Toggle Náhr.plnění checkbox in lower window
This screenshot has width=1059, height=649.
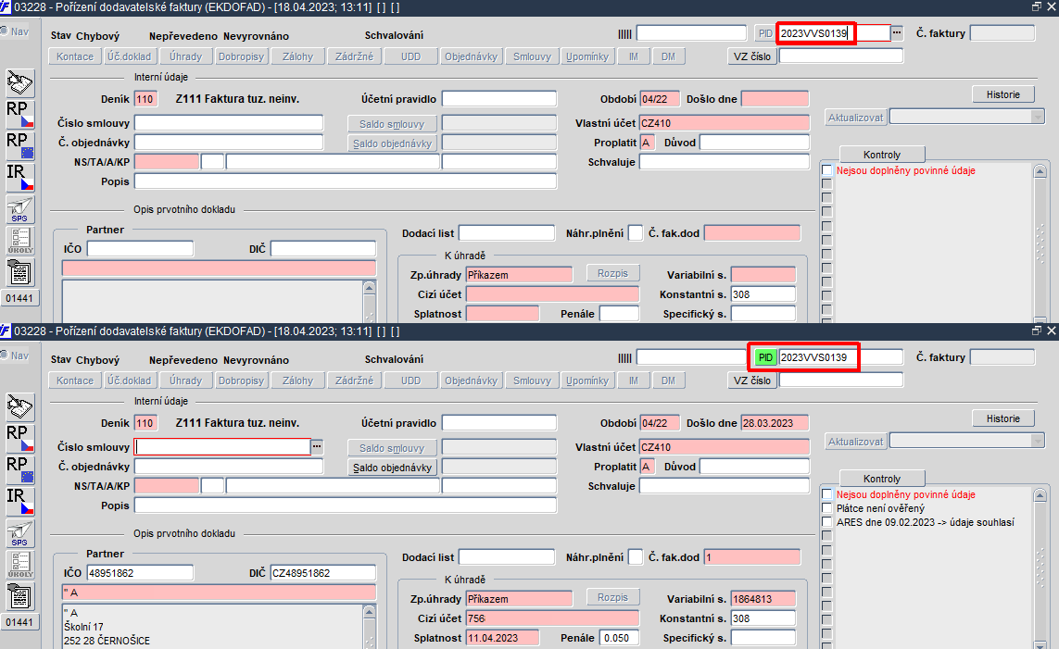tap(635, 556)
